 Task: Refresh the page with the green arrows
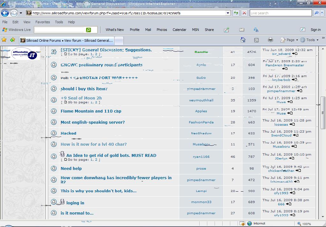click(236, 13)
